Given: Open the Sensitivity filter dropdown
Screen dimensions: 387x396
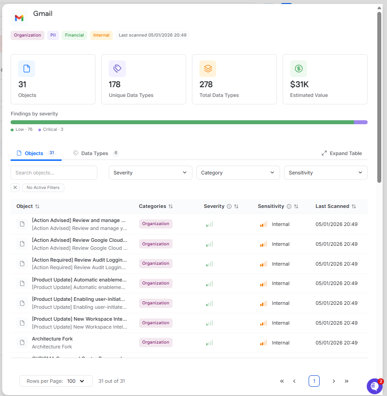Looking at the screenshot, I should tap(326, 173).
